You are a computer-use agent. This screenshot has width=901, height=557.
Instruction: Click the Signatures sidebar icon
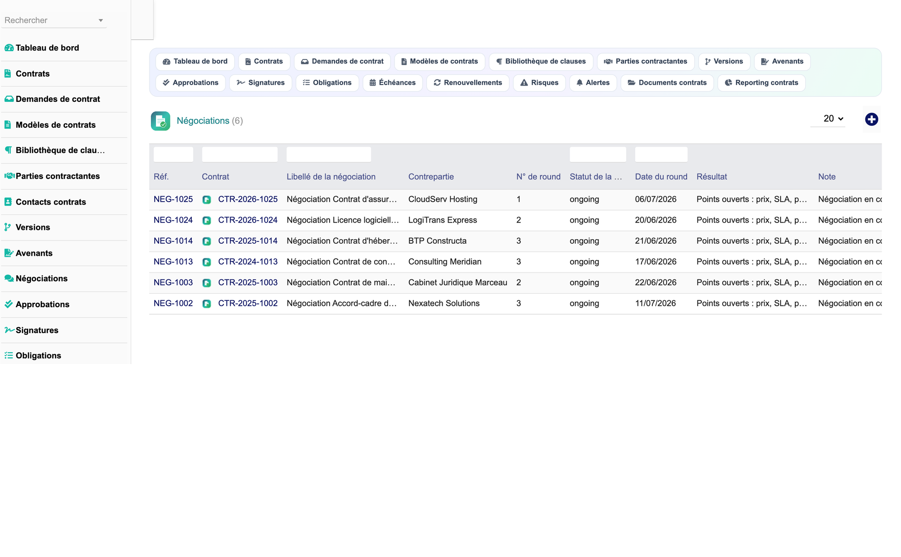pyautogui.click(x=9, y=330)
